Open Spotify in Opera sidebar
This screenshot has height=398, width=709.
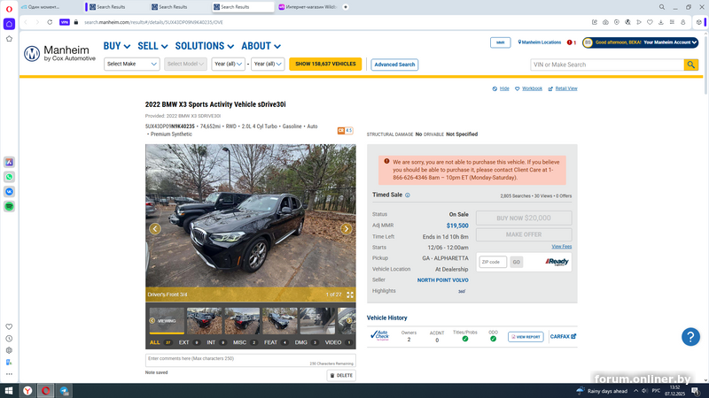pyautogui.click(x=9, y=207)
